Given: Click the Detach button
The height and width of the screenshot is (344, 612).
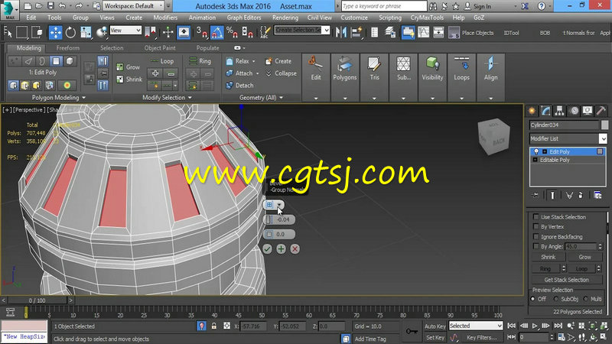Looking at the screenshot, I should pos(239,86).
